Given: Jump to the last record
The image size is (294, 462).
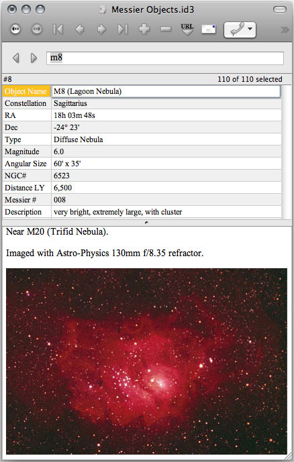Looking at the screenshot, I should point(123,30).
